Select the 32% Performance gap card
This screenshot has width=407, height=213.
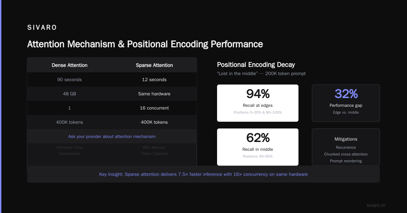346,103
